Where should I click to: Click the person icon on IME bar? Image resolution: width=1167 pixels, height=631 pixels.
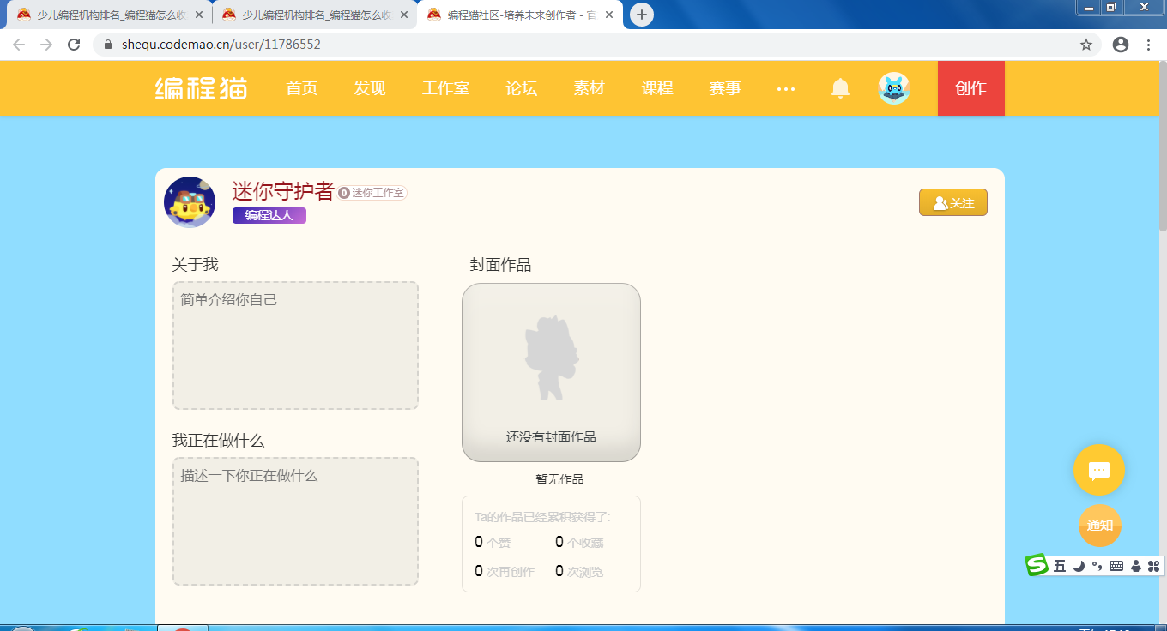pyautogui.click(x=1136, y=566)
